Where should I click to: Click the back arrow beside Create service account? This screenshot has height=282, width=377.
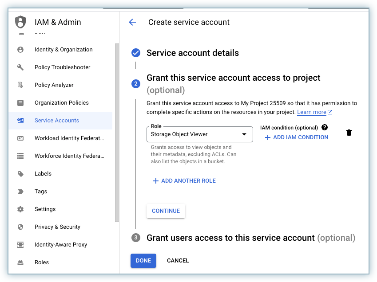pos(132,22)
